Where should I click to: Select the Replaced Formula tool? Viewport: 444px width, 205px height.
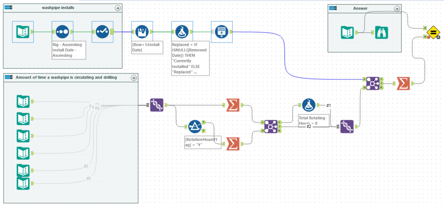[x=182, y=32]
